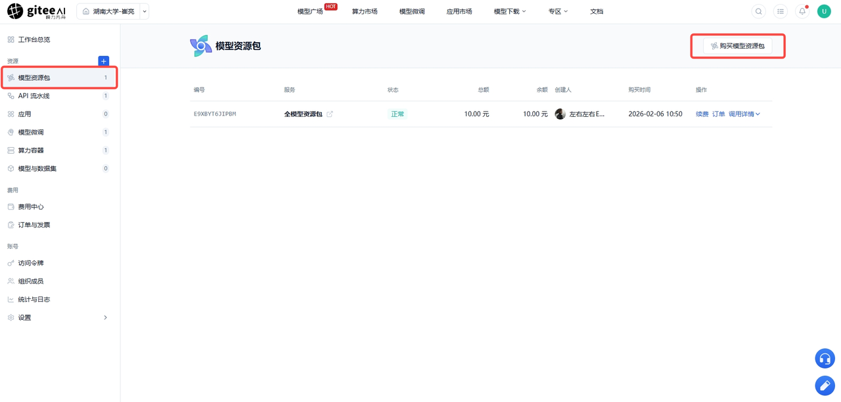Expand the 设置 sidebar item
The height and width of the screenshot is (402, 841).
[x=59, y=318]
